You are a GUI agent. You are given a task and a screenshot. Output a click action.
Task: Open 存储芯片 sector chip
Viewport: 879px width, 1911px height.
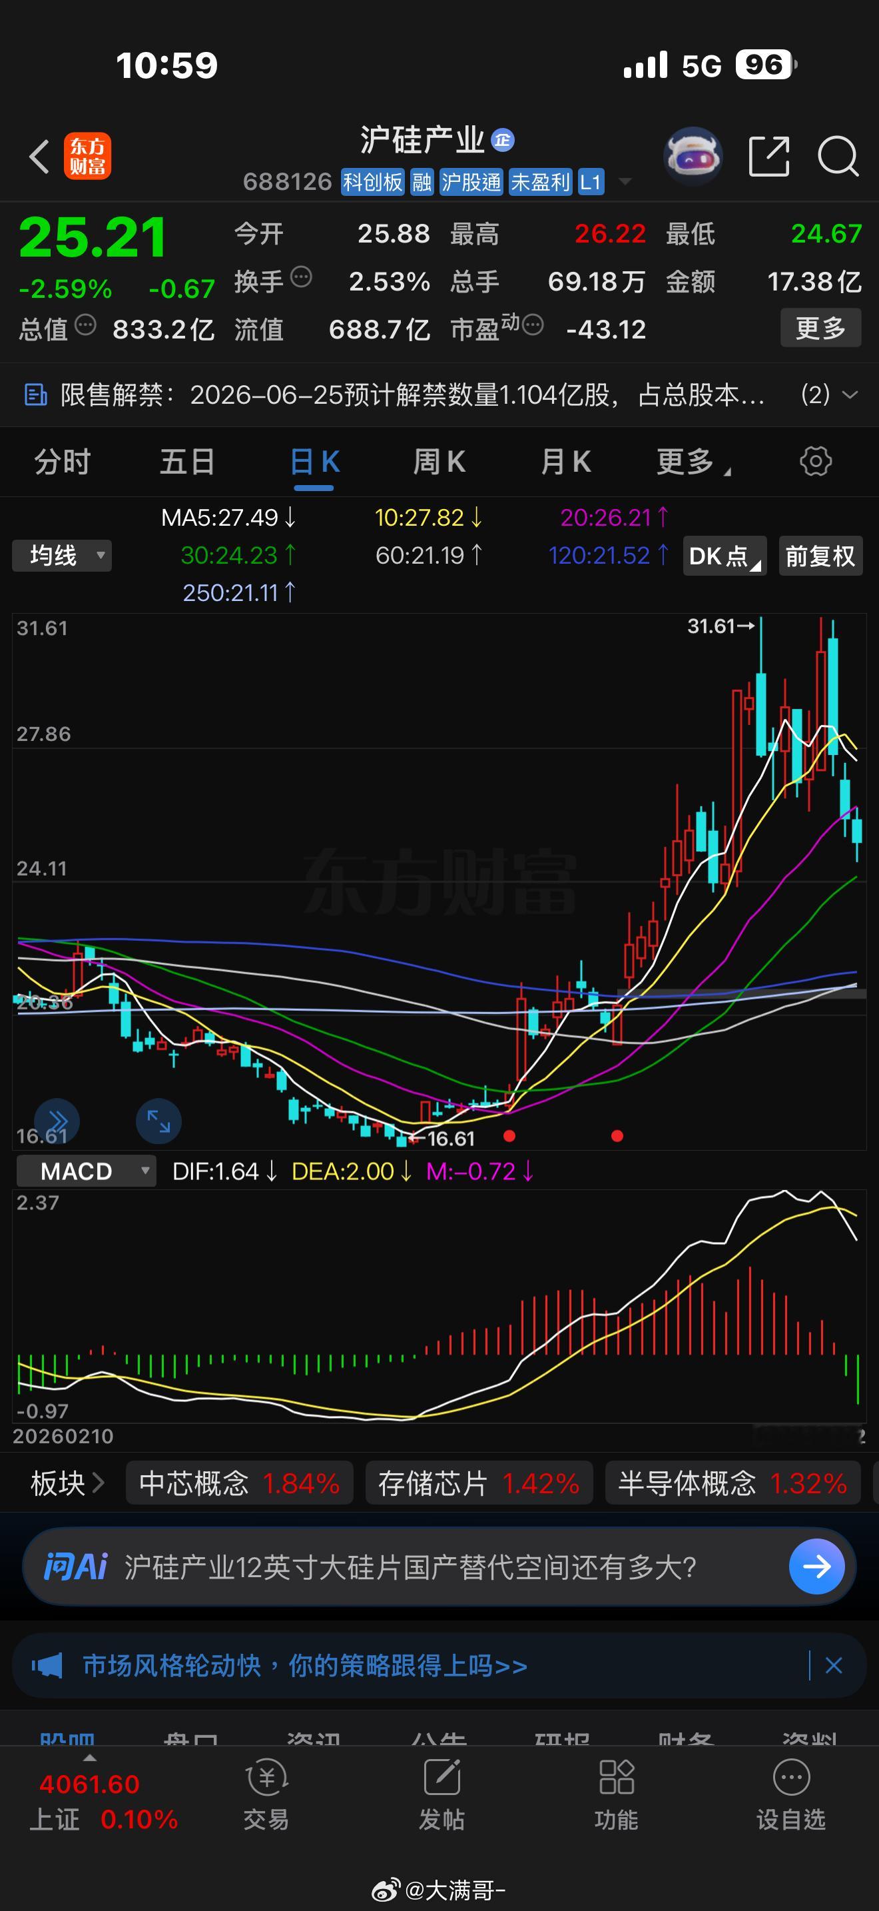pos(479,1484)
